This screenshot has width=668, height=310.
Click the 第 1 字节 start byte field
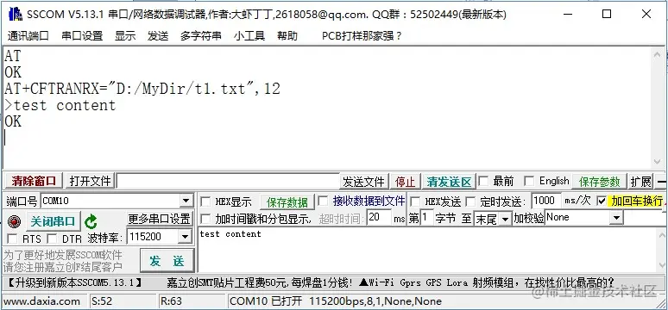click(427, 218)
